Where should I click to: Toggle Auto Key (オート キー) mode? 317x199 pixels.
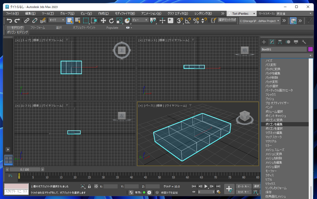point(243,186)
